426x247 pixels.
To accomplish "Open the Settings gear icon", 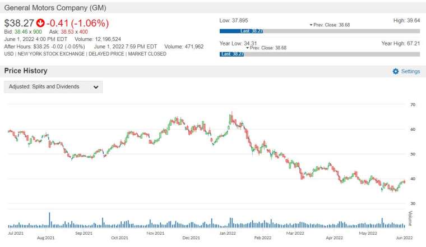I will pos(396,71).
